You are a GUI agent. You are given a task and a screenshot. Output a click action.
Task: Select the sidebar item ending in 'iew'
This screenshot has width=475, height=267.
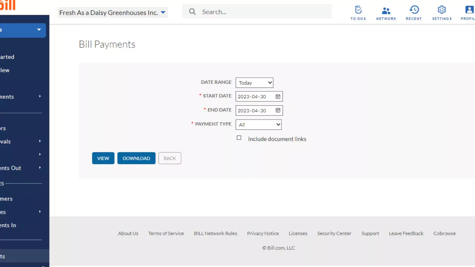pyautogui.click(x=5, y=70)
